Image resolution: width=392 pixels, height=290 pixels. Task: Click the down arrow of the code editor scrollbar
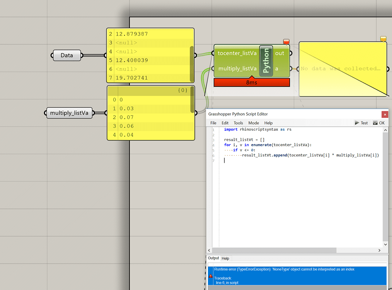pos(385,244)
